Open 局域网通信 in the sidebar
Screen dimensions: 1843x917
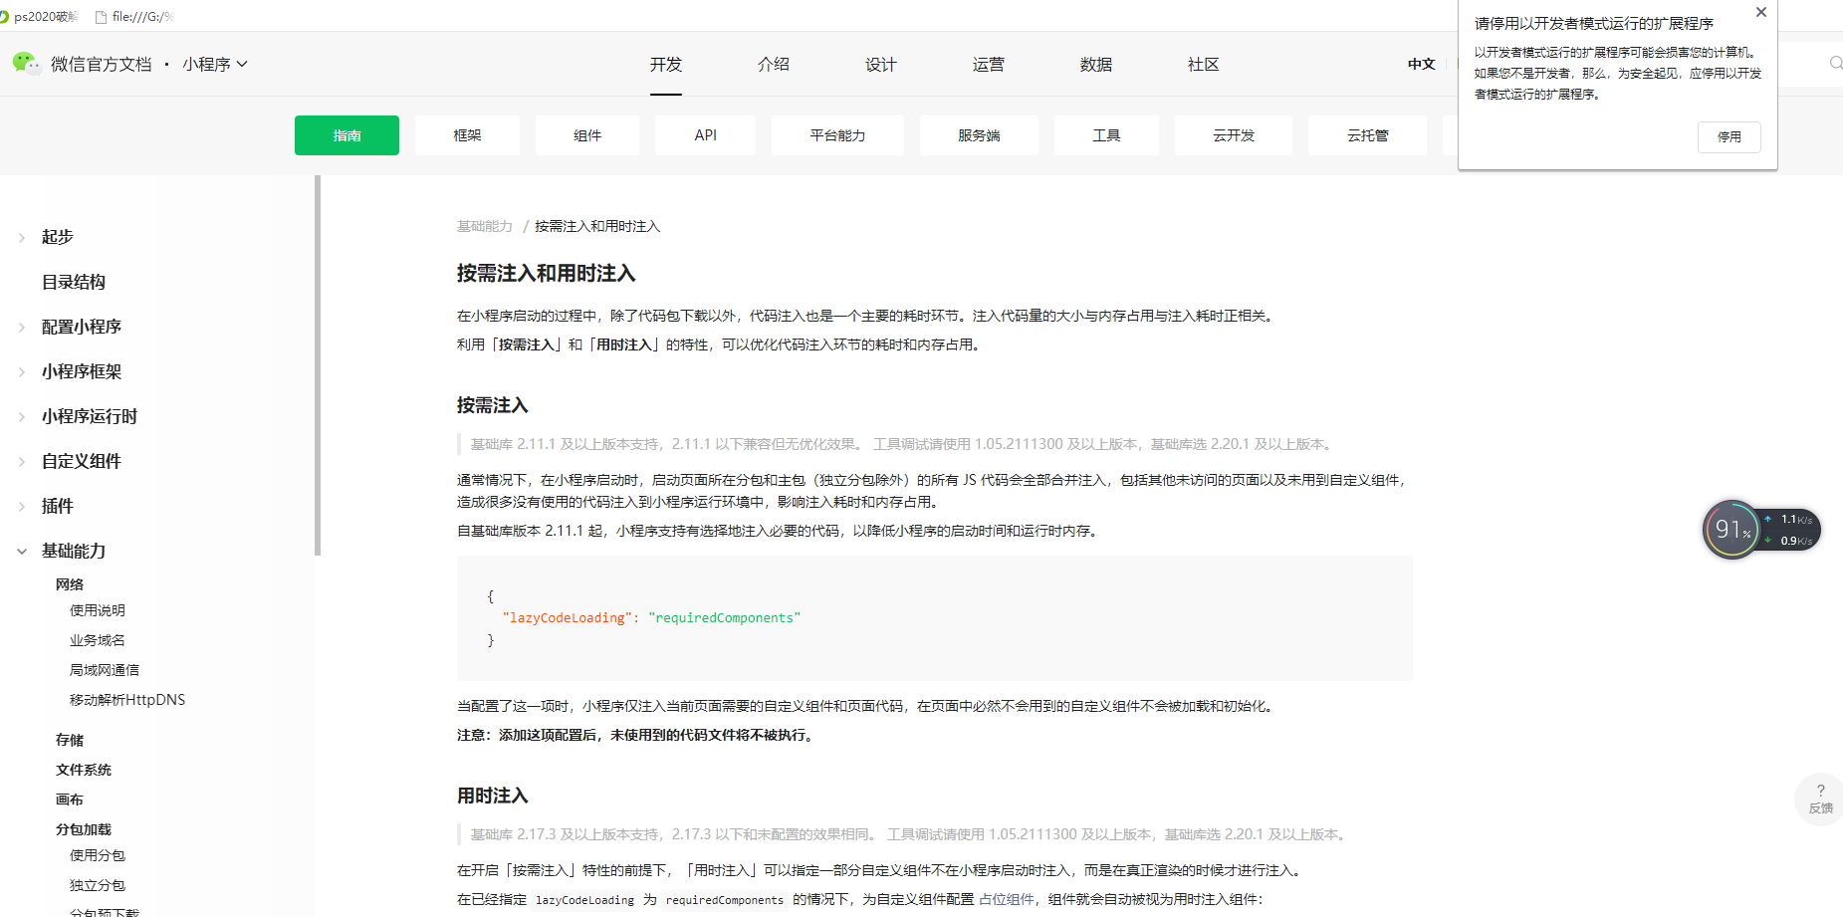pos(105,670)
